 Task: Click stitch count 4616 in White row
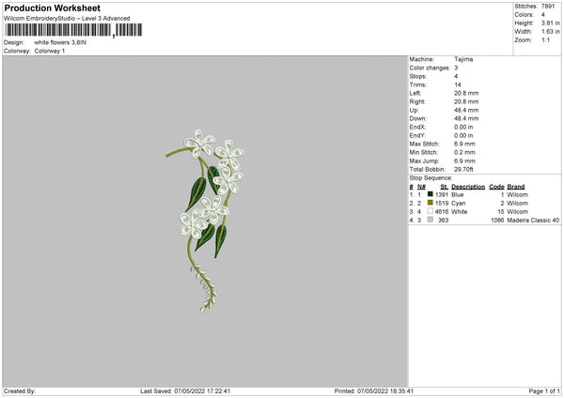tap(442, 211)
